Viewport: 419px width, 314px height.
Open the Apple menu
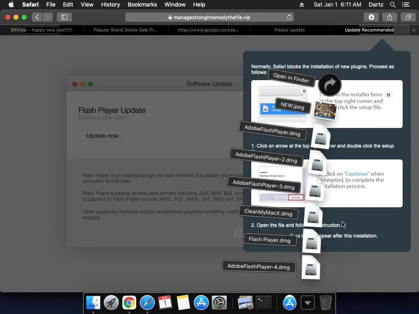11,4
